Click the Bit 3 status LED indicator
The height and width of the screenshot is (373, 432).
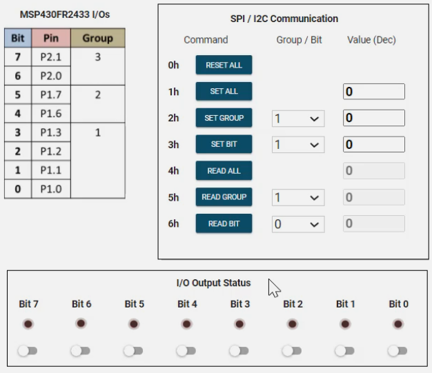point(239,323)
